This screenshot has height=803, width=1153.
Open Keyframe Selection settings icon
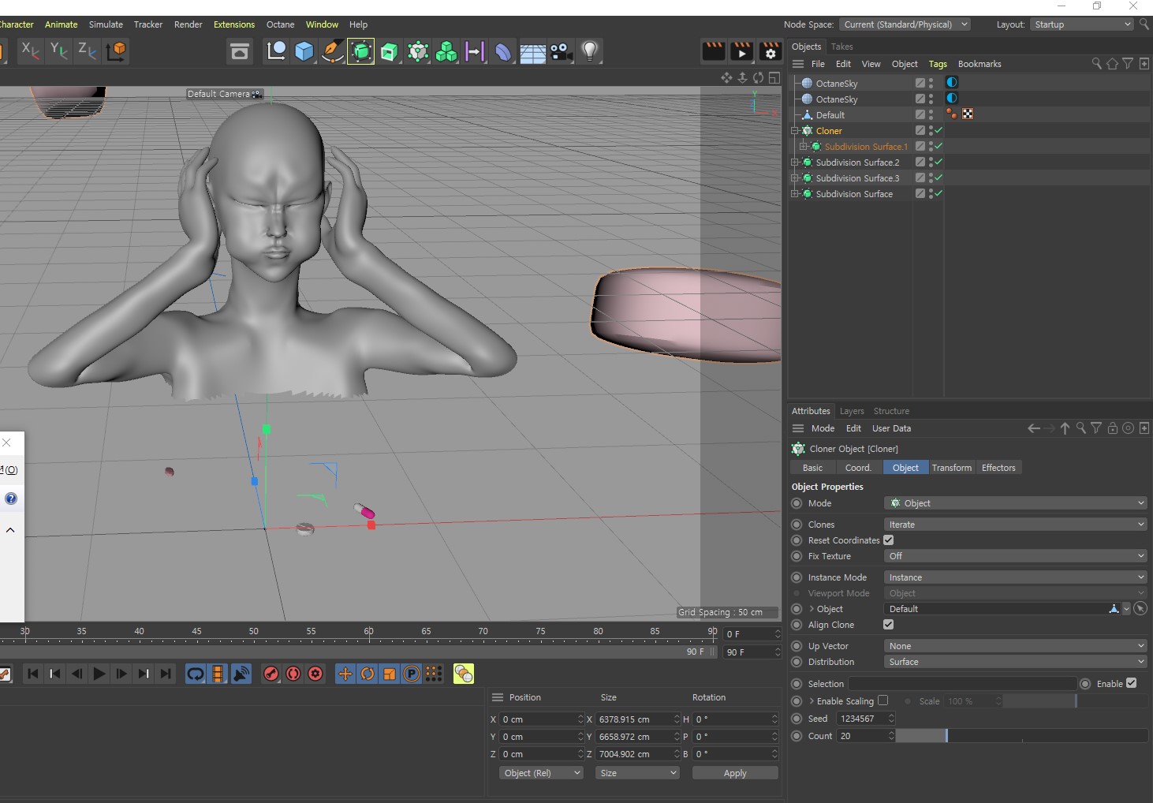click(315, 674)
